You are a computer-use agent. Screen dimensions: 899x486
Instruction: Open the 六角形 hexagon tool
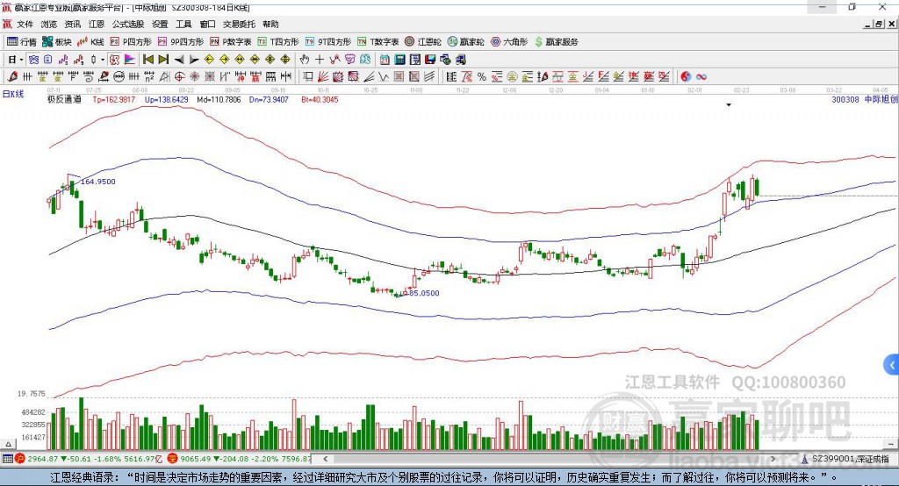point(509,42)
